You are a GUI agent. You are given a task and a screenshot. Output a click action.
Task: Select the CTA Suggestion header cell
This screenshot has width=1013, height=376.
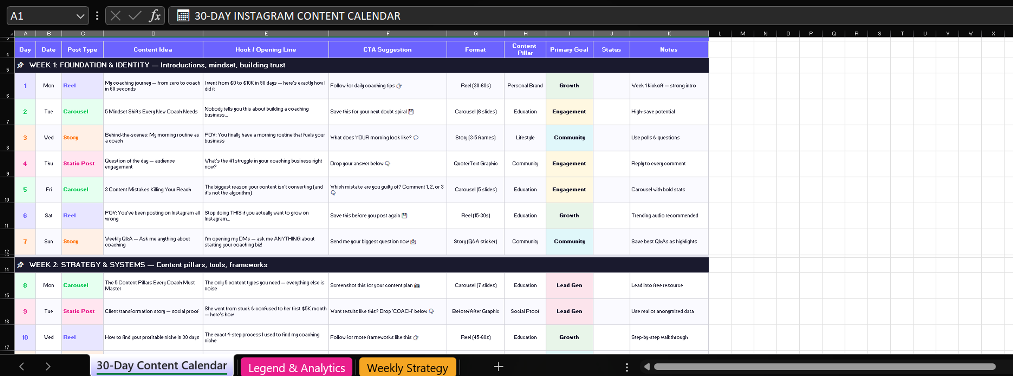pyautogui.click(x=388, y=50)
